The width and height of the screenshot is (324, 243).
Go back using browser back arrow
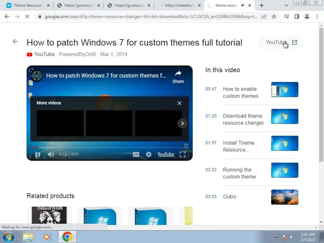[7, 16]
